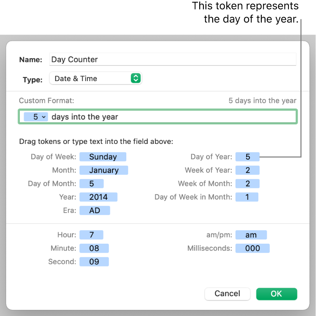
Task: Click the am/pm token
Action: pos(251,235)
